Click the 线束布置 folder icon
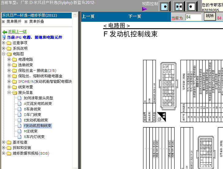 [14, 87]
